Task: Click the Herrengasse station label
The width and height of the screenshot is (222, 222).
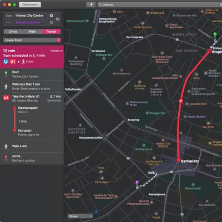Action: tap(134, 37)
